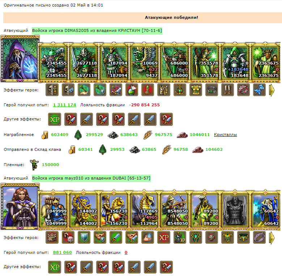Click the purple ring hero effect icon

(x=259, y=238)
